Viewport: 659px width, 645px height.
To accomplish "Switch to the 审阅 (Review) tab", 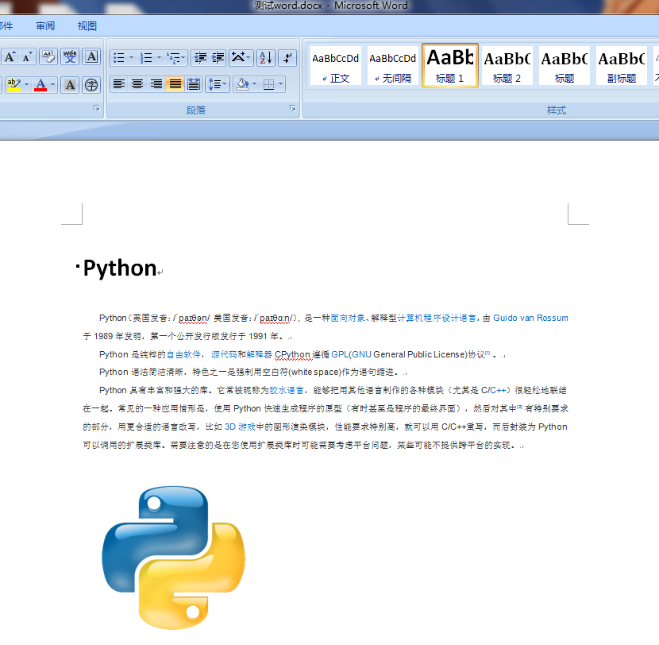I will point(45,26).
